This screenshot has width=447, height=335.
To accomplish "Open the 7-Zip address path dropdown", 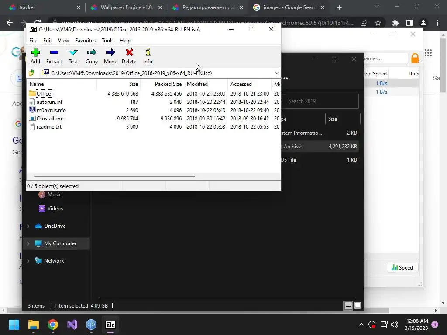I will click(x=277, y=73).
